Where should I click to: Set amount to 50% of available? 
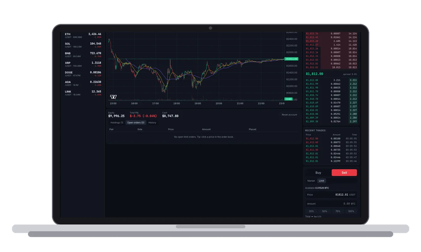[324, 211]
